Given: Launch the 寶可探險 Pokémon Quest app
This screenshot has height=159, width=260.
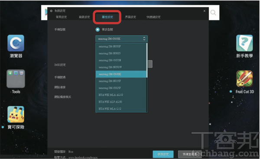Looking at the screenshot, I should coord(16,114).
